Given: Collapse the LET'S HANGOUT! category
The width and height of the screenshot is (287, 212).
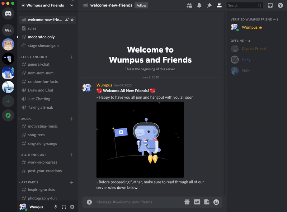Looking at the screenshot, I should point(34,57).
